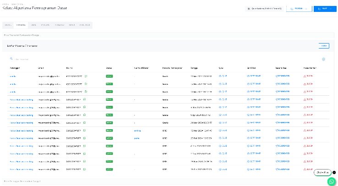Click the print icon above the table
The width and height of the screenshot is (338, 186).
click(323, 59)
